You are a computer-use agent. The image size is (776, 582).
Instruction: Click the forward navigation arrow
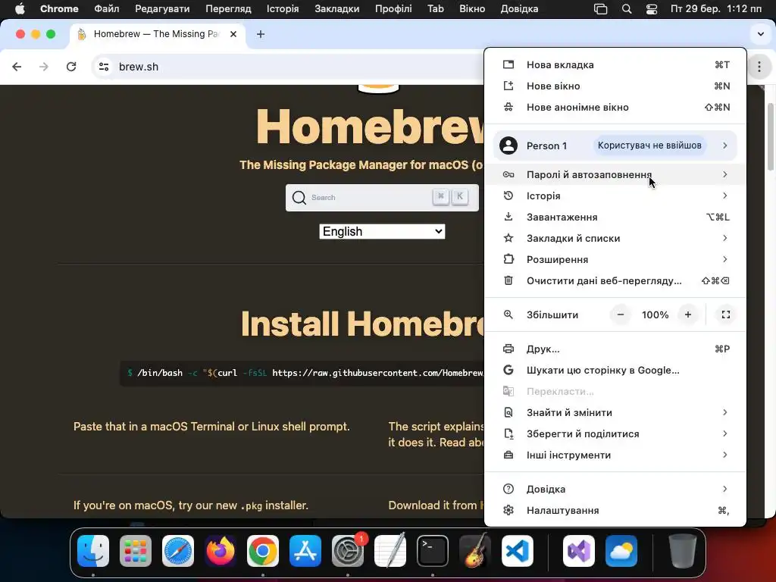coord(44,67)
